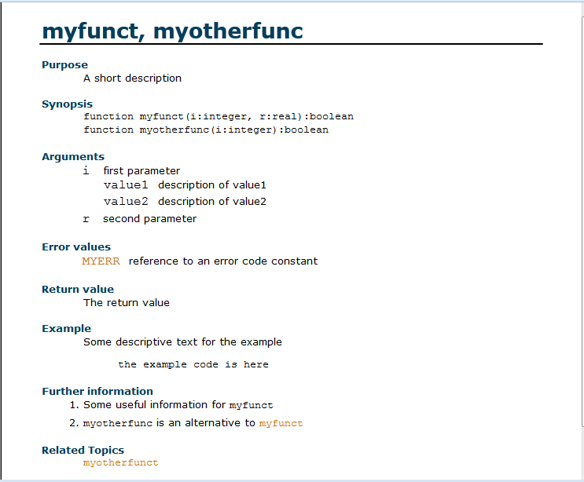
Task: Click the value2 argument entry
Action: 126,202
